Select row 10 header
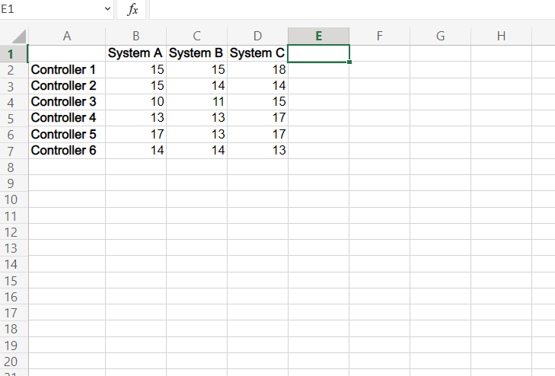Image resolution: width=555 pixels, height=376 pixels. point(14,199)
